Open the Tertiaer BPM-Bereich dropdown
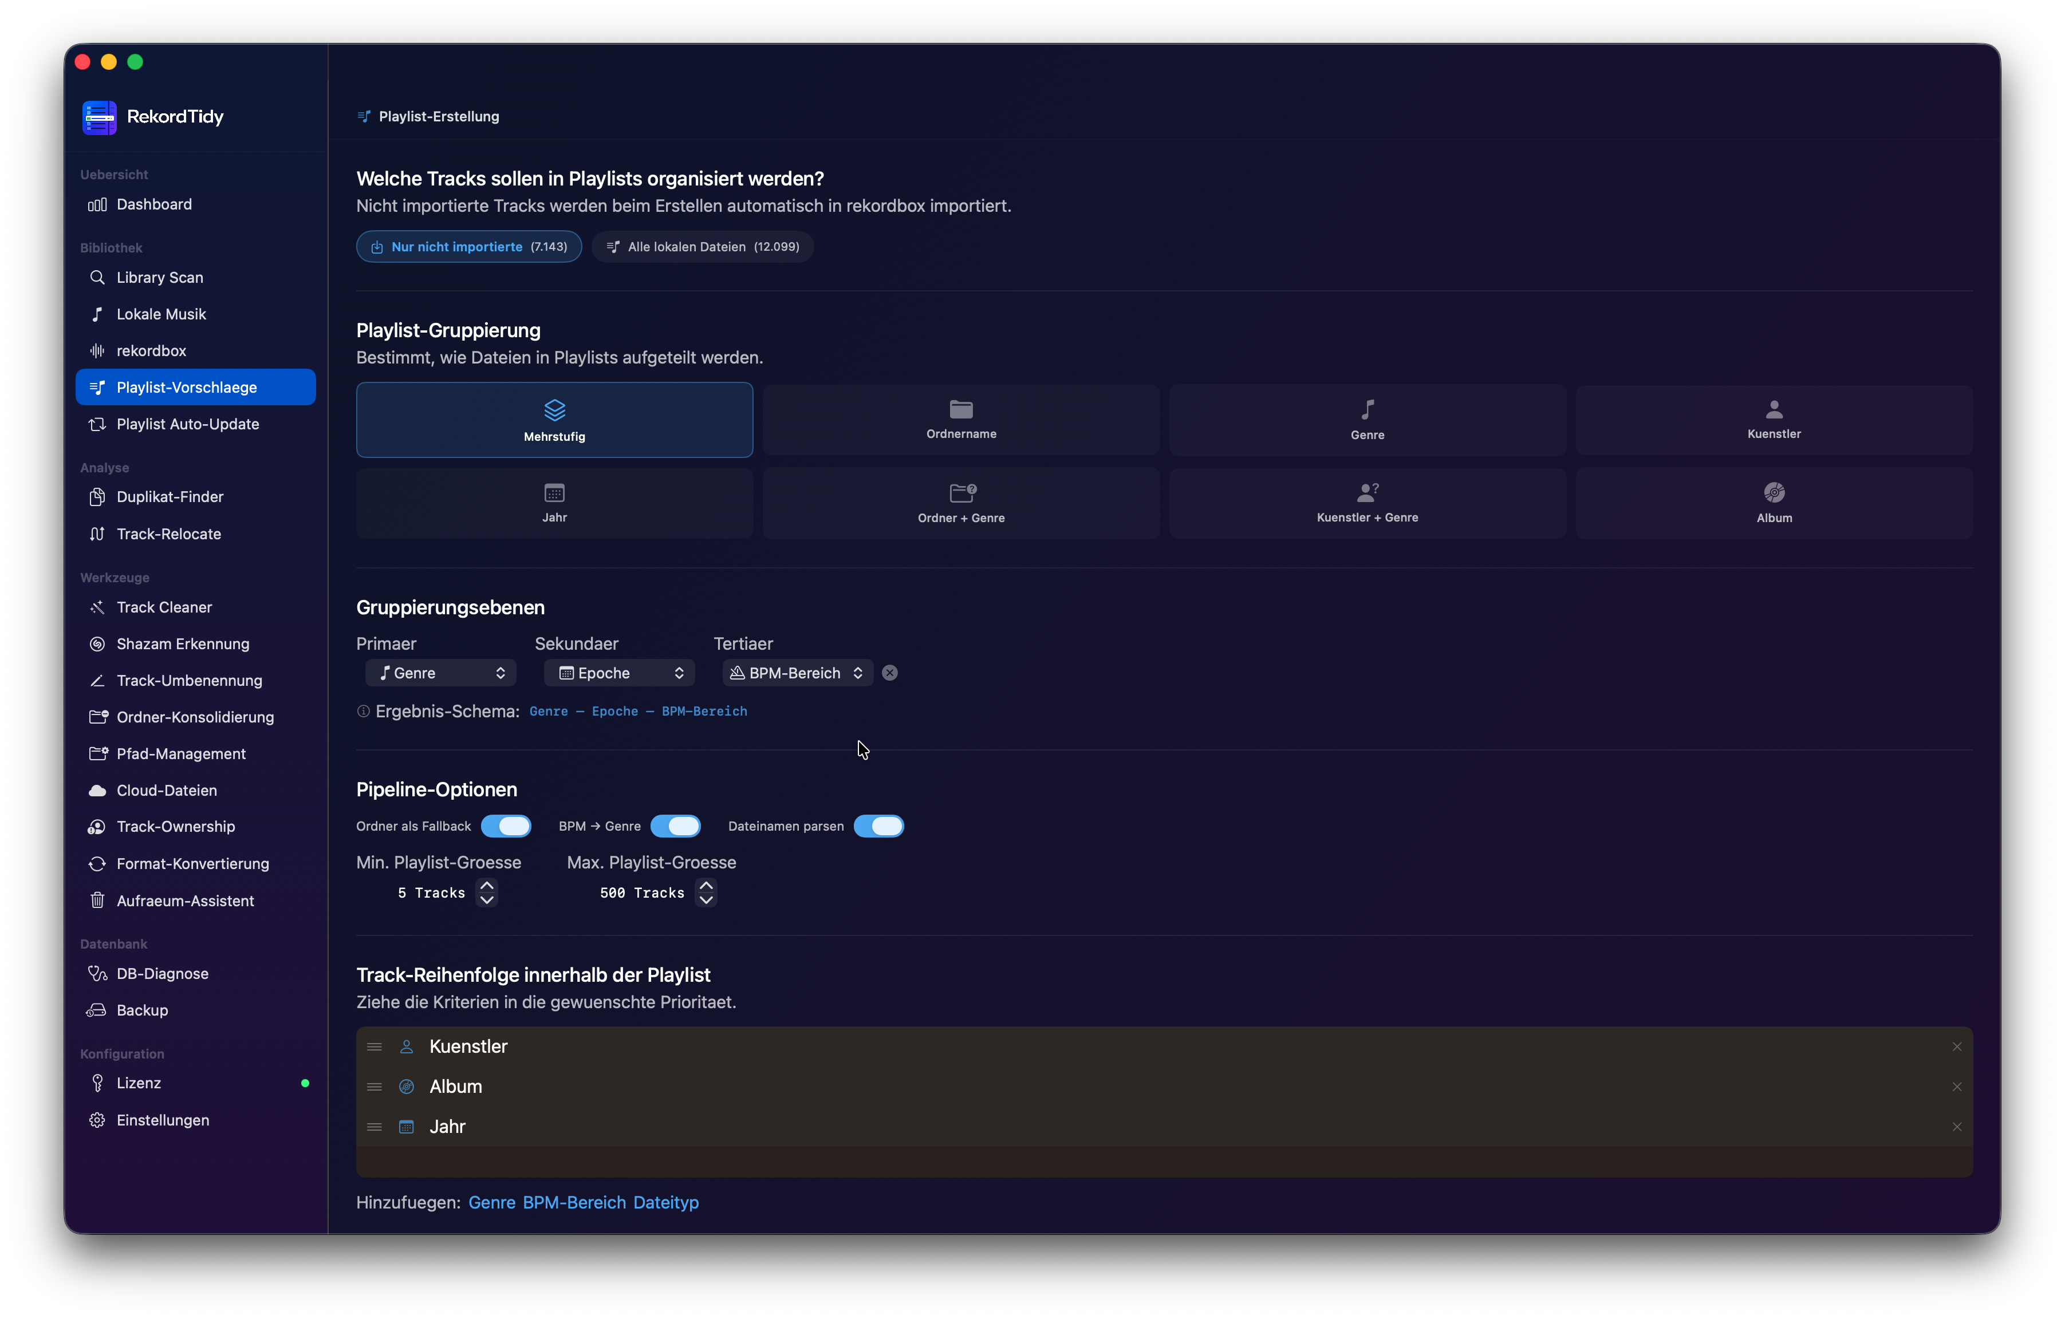 pos(798,674)
